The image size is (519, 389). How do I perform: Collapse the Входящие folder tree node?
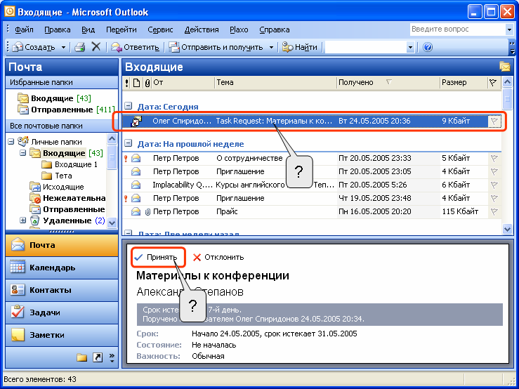click(x=22, y=153)
